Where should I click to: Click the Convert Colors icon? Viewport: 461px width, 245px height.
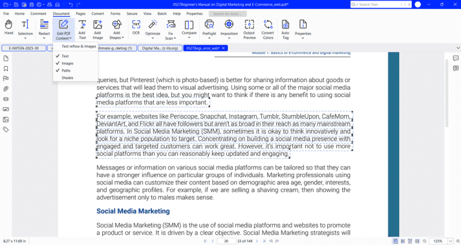(268, 29)
